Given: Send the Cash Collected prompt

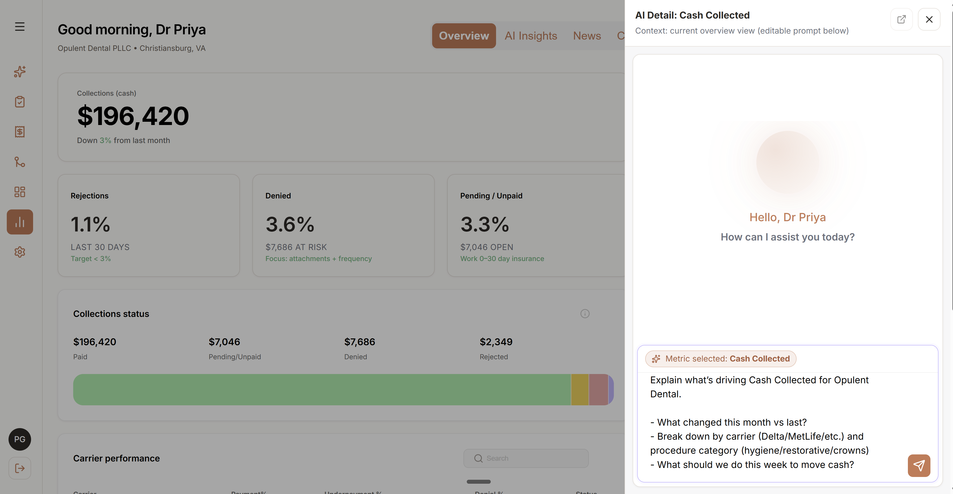Looking at the screenshot, I should [919, 465].
